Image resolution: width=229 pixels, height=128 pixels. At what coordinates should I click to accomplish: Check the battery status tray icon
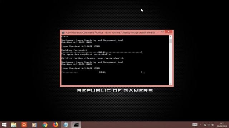point(205,125)
